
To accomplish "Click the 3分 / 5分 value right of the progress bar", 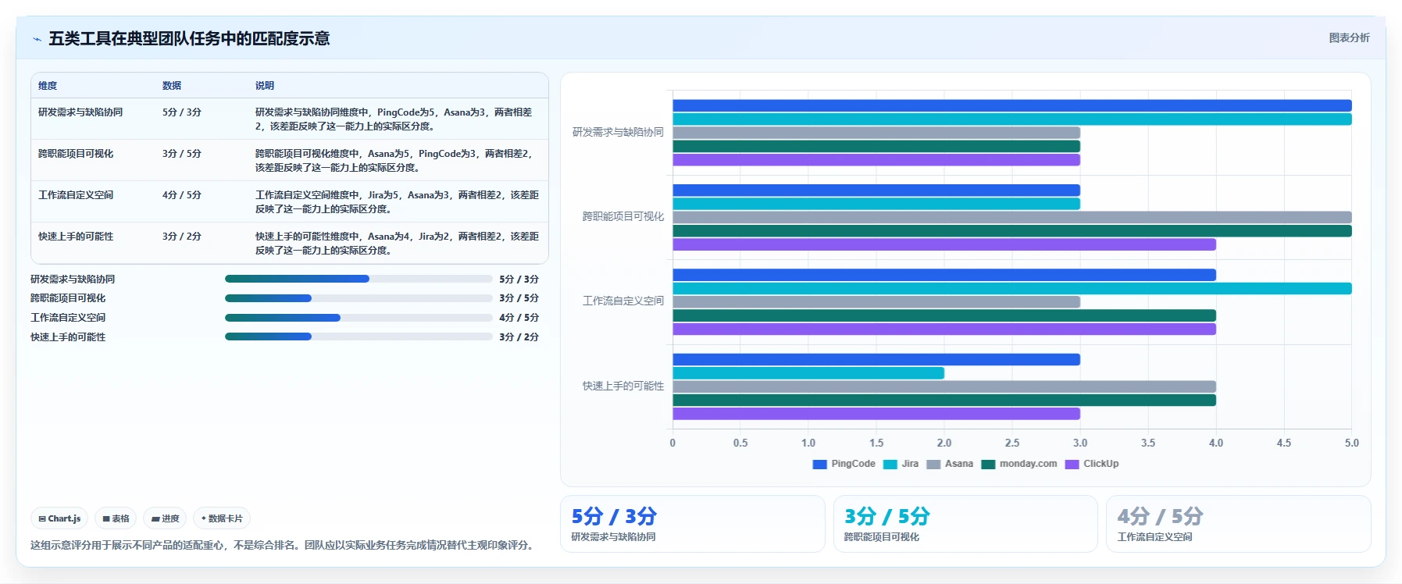I will (519, 298).
